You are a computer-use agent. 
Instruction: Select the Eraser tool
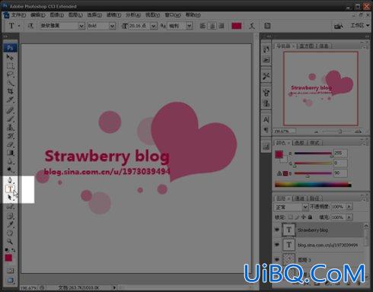point(10,144)
